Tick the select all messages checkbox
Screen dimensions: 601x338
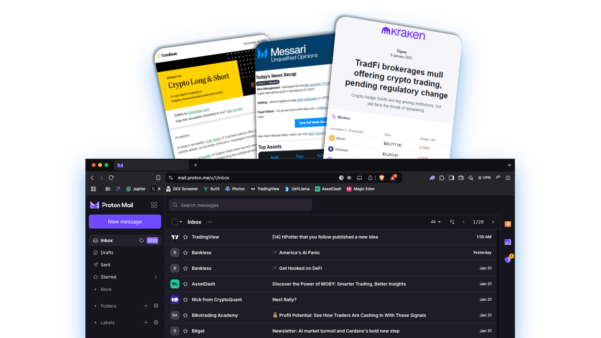click(175, 222)
